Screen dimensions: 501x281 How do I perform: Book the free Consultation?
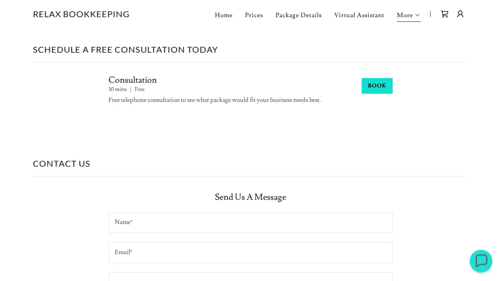click(x=377, y=86)
